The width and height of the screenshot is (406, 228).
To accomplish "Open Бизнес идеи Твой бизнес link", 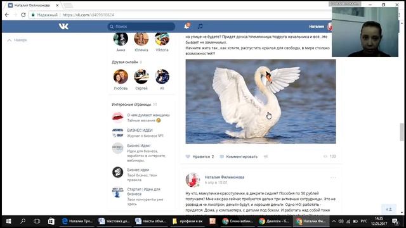I will pyautogui.click(x=138, y=170).
